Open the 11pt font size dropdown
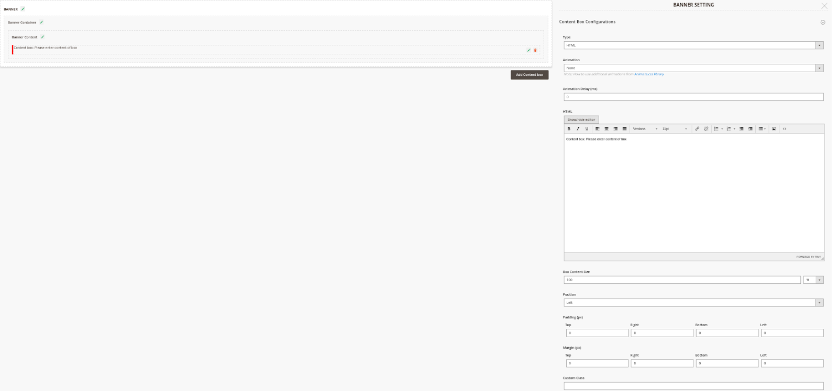The height and width of the screenshot is (391, 838). pyautogui.click(x=675, y=129)
